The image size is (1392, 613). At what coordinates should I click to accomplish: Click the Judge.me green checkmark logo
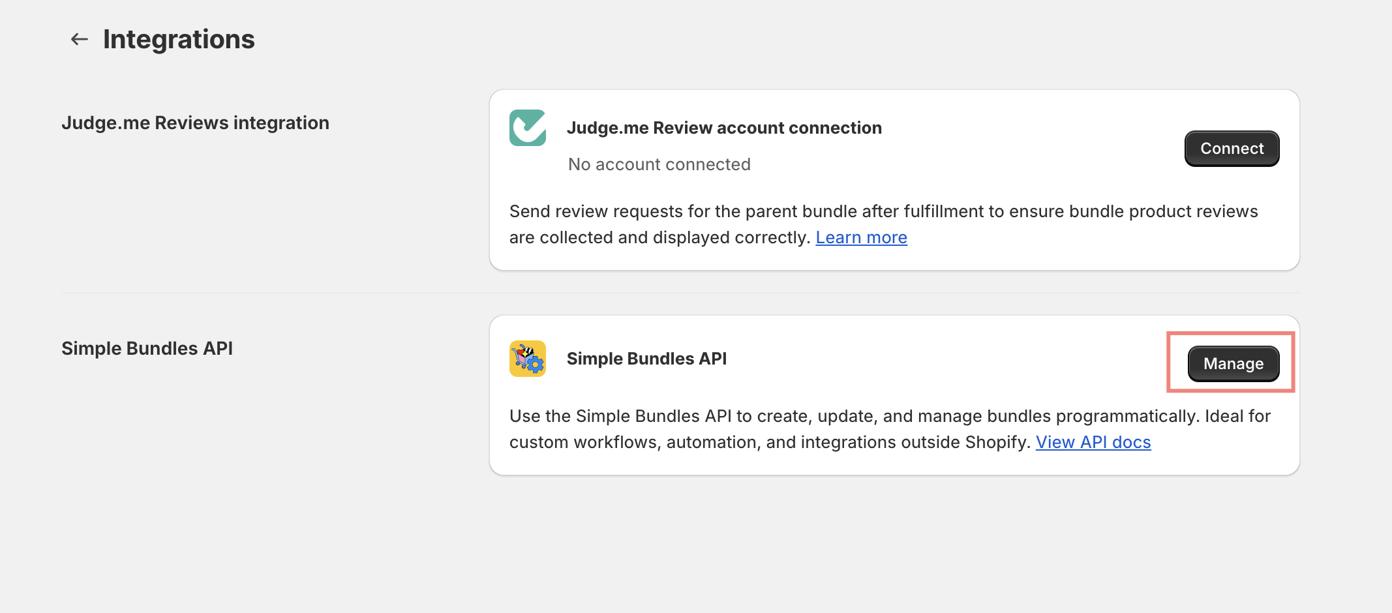pyautogui.click(x=528, y=128)
